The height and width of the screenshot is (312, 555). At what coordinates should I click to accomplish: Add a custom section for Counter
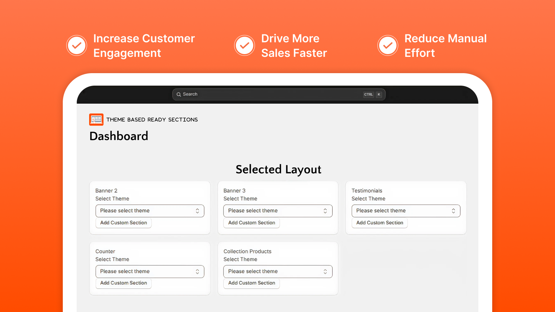123,283
